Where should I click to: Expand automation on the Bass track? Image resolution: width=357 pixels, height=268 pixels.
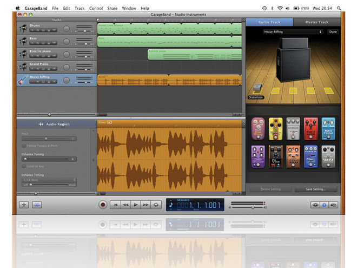54,43
